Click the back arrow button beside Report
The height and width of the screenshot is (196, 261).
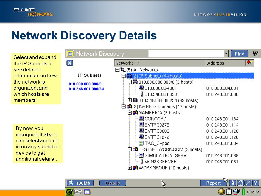click(x=232, y=183)
